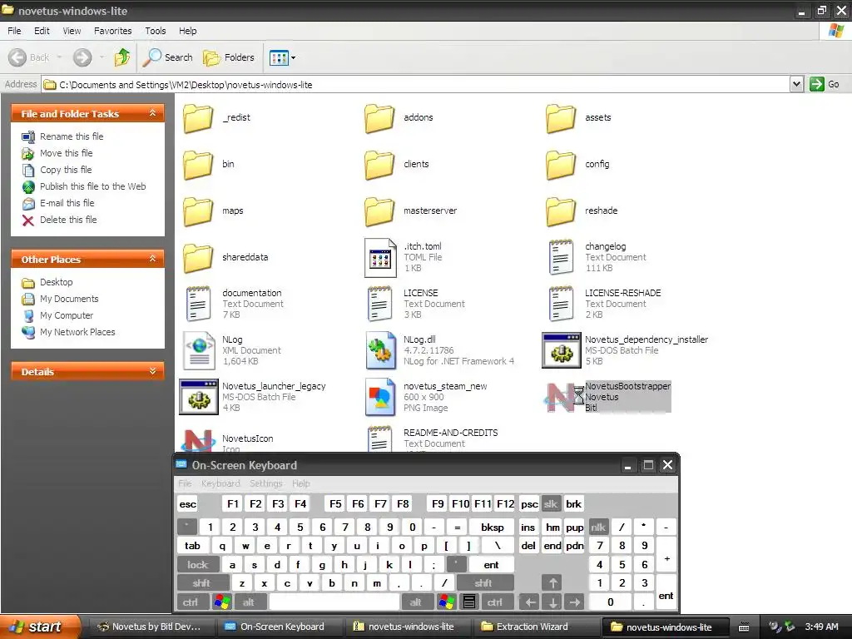852x639 pixels.
Task: Open the Favorites menu
Action: point(112,31)
